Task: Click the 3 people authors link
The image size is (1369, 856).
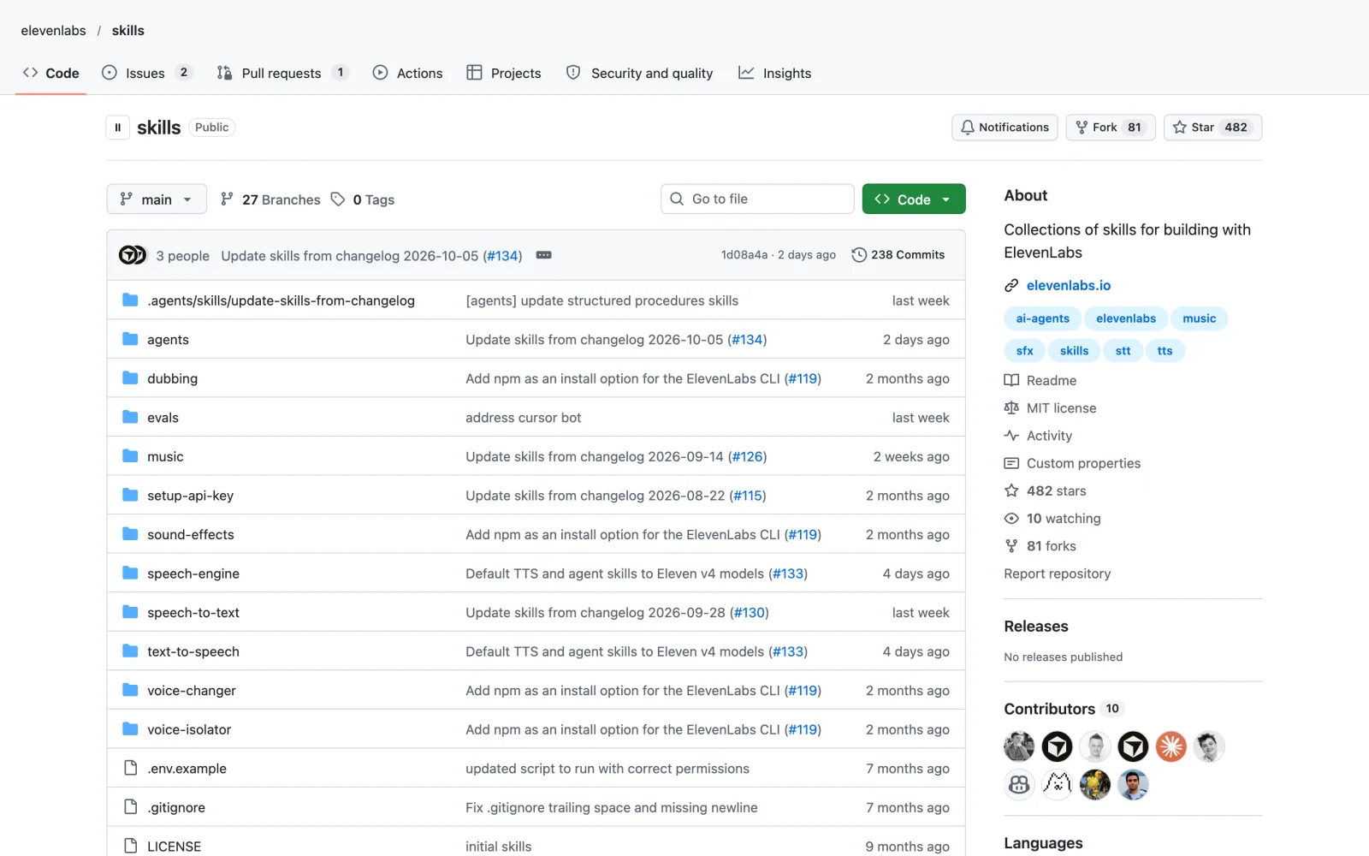Action: 182,256
